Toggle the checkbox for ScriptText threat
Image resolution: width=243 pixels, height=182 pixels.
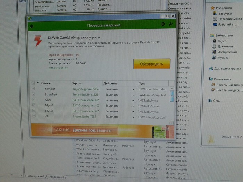(x=33, y=95)
